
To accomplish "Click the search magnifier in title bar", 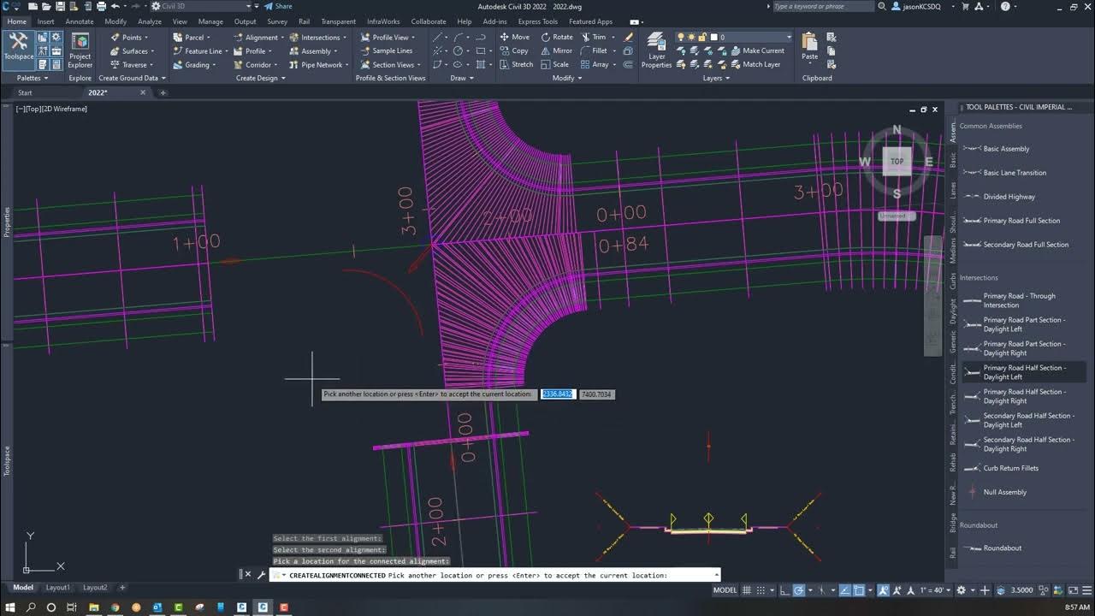I will pos(882,6).
